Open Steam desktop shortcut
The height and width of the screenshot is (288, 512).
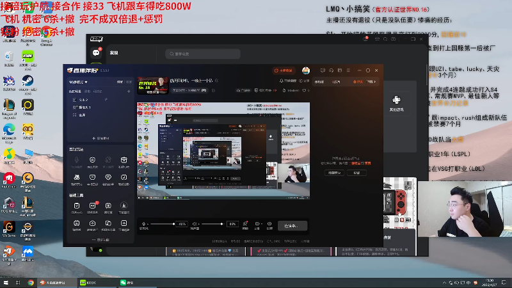[x=28, y=83]
